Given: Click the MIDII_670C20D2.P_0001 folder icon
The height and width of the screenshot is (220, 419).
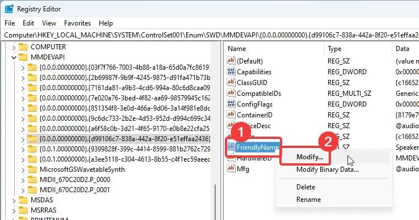Looking at the screenshot, I should [32, 189].
